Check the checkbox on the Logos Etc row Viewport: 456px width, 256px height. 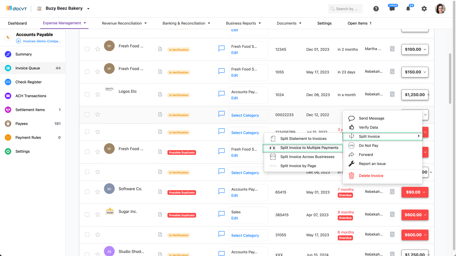(87, 94)
